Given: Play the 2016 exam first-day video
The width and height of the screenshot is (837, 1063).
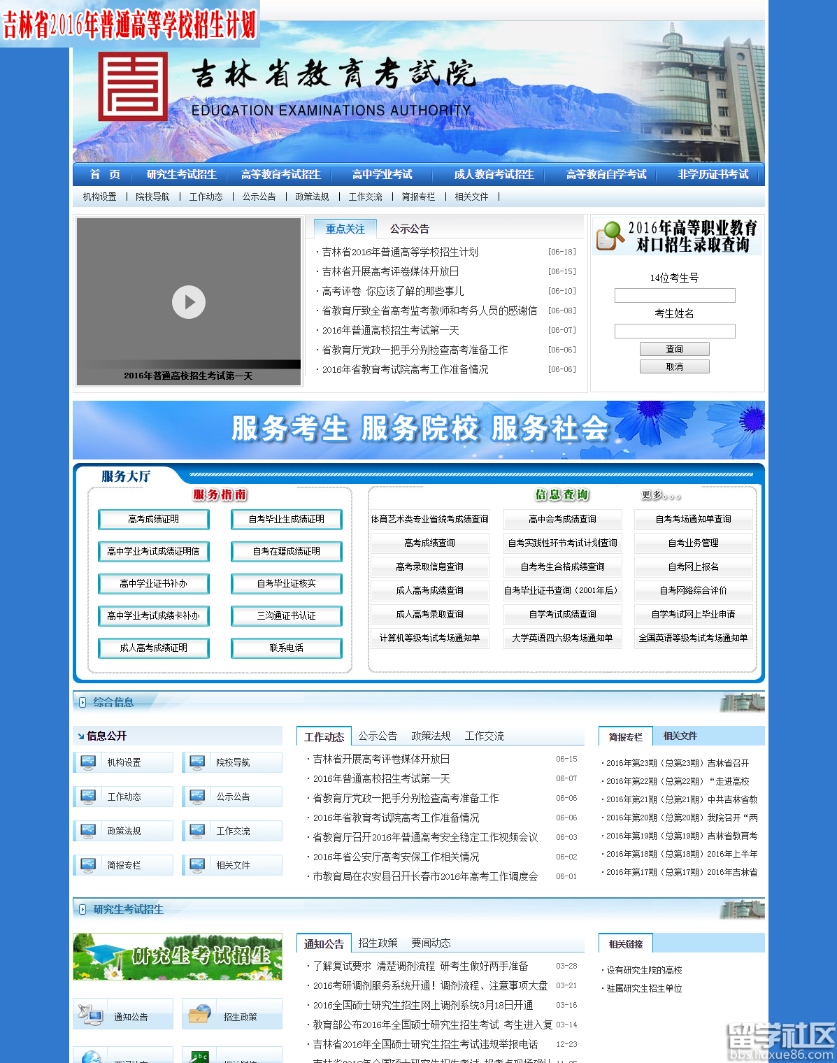Looking at the screenshot, I should [x=189, y=302].
